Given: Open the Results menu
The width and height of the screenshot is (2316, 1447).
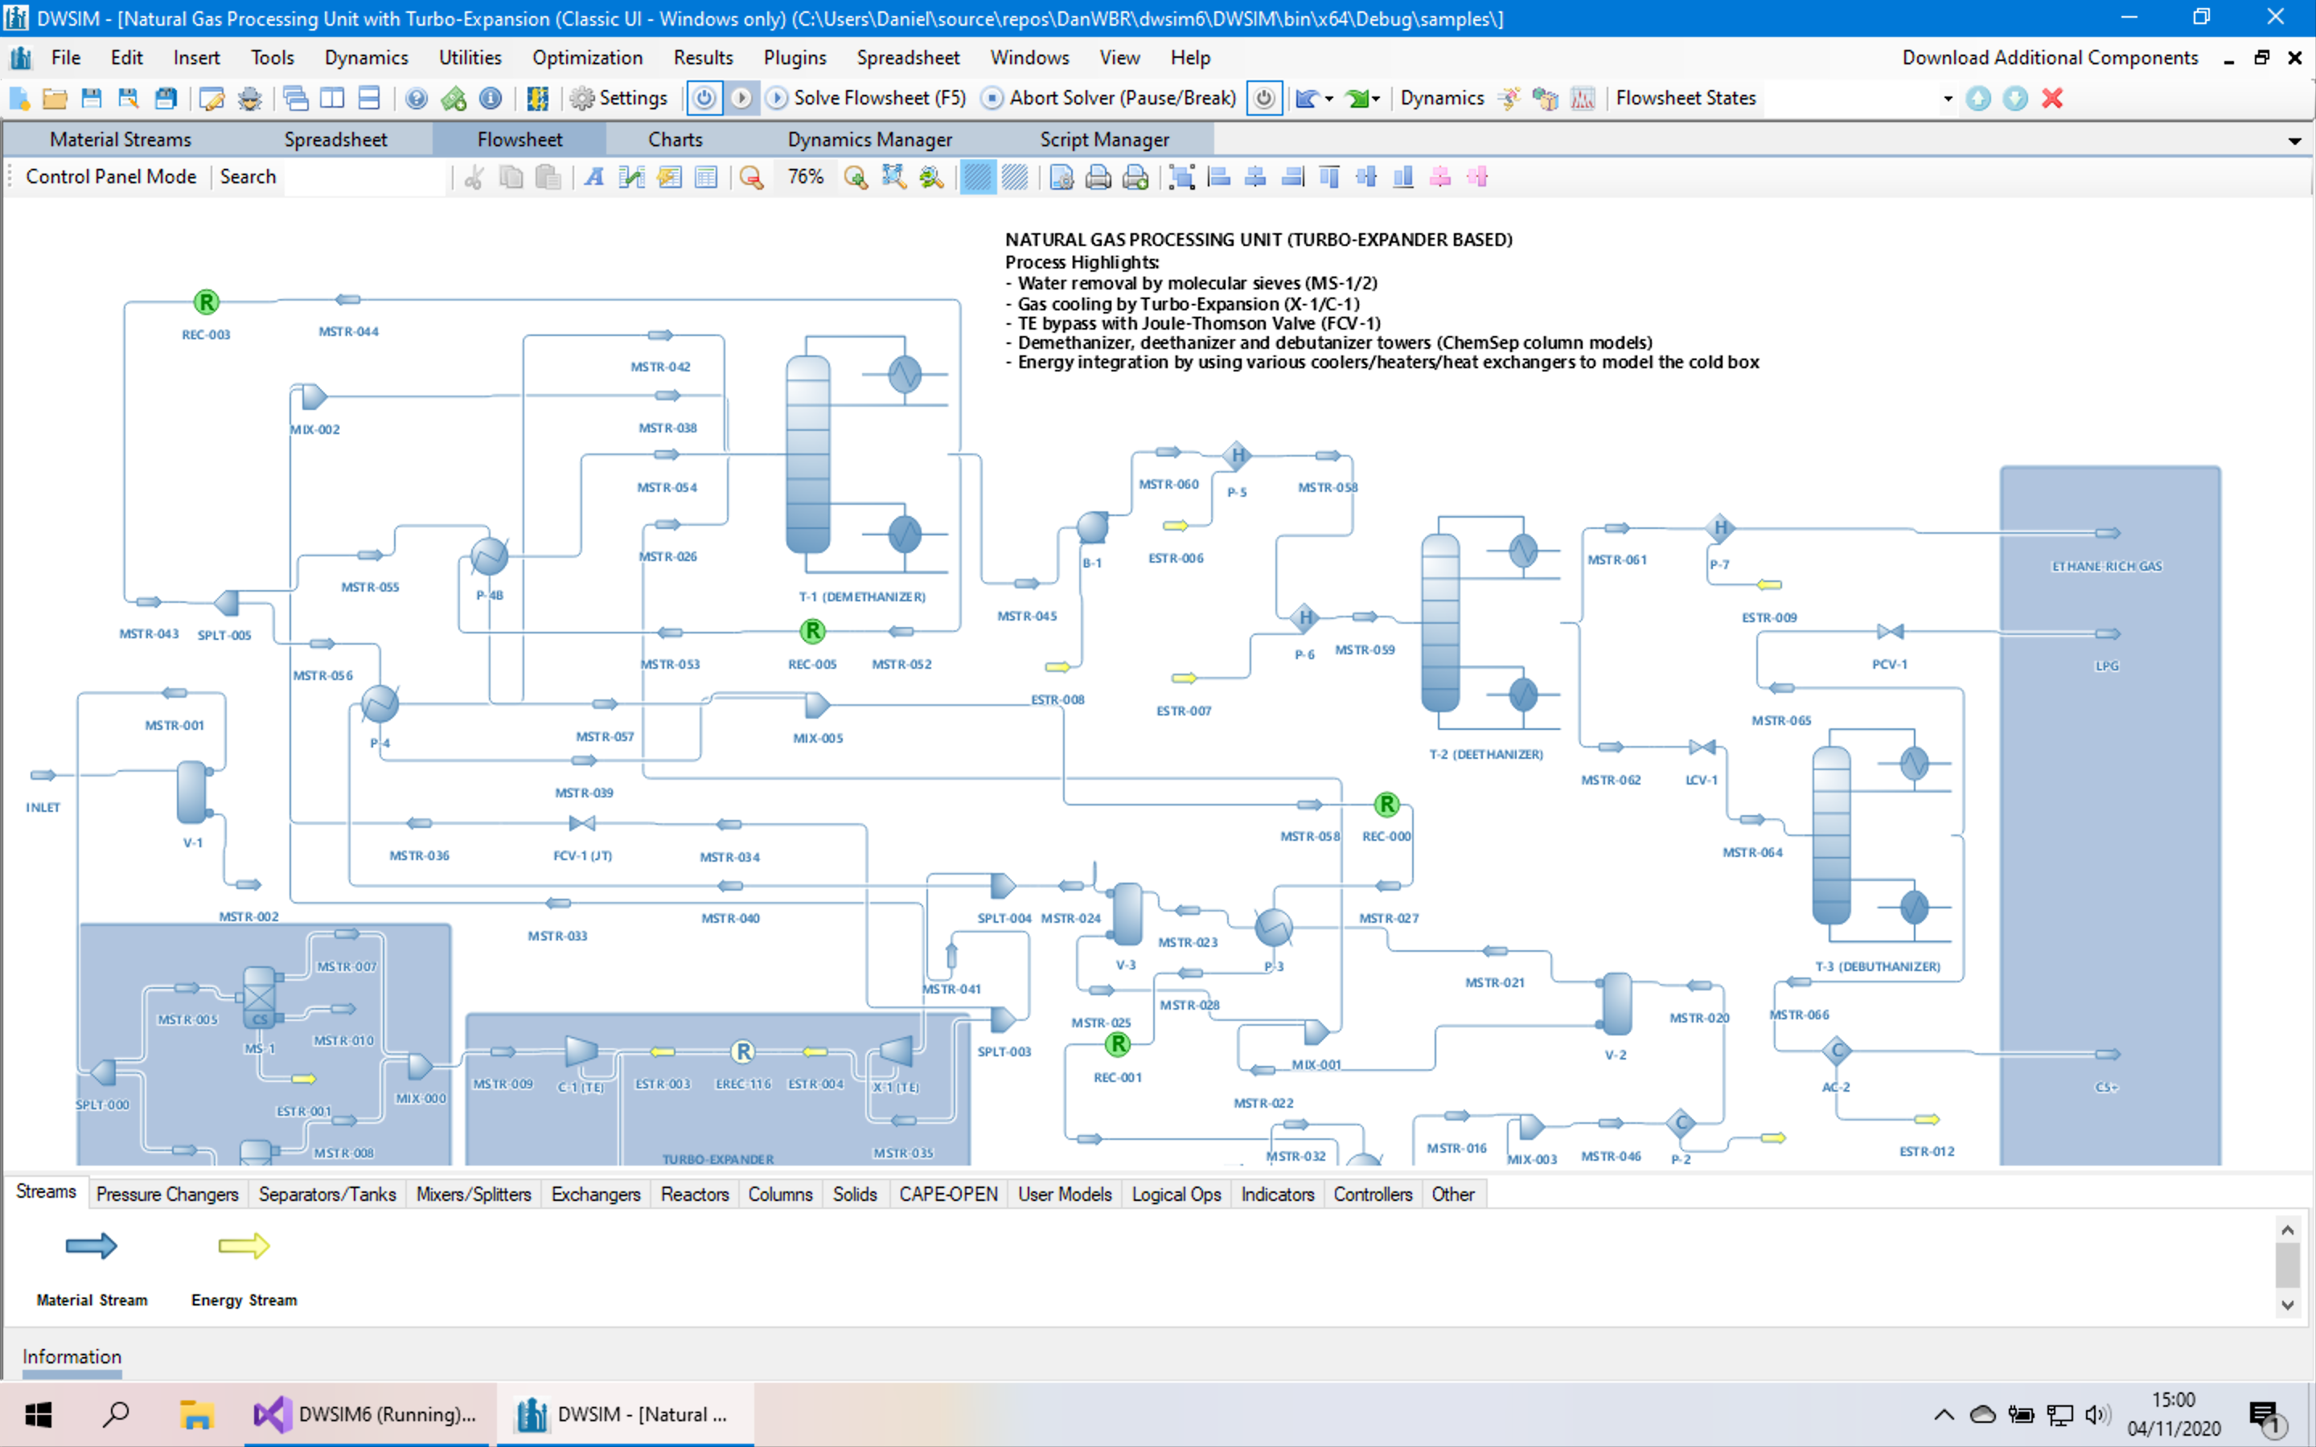Looking at the screenshot, I should click(x=702, y=57).
